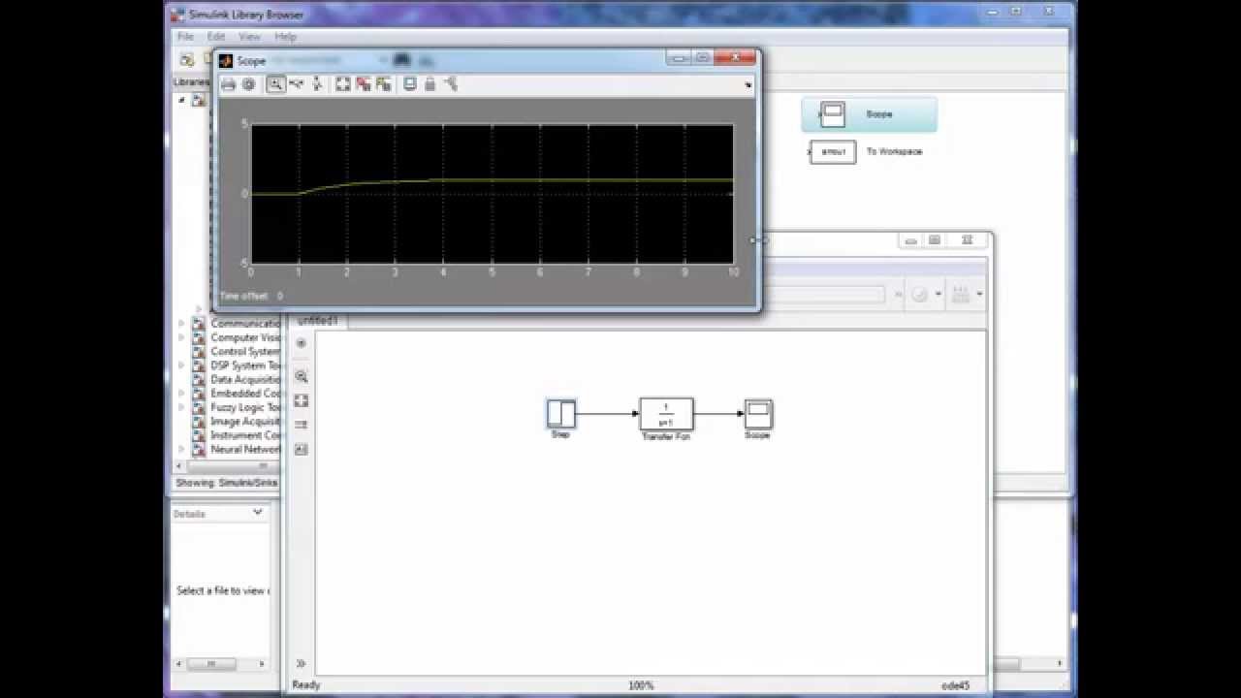This screenshot has width=1241, height=698.
Task: Expand Embedded Coder tree node
Action: click(181, 394)
